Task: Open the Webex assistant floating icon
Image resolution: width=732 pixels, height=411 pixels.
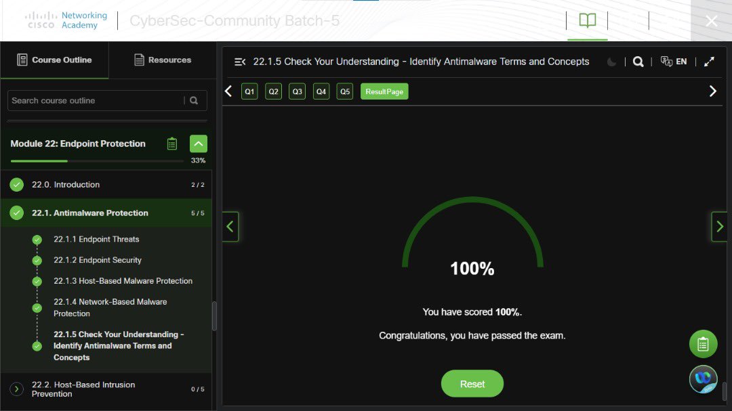Action: click(703, 378)
